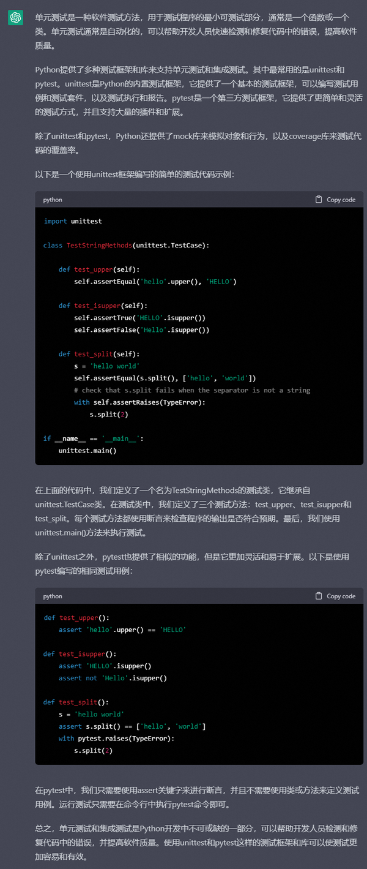
Task: Click the 'def test_split(self):' line
Action: point(99,354)
